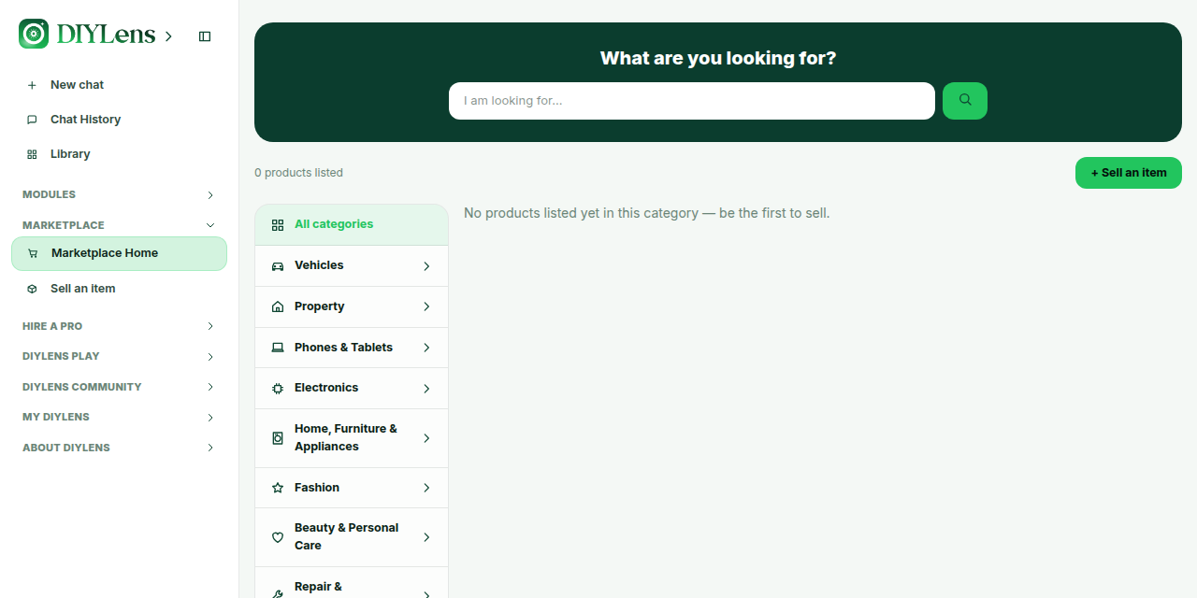
Task: Expand the HIRE A PRO section
Action: click(210, 326)
